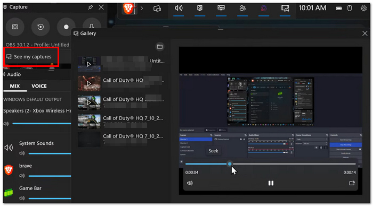This screenshot has height=206, width=373.
Task: Close the Gallery window
Action: point(364,33)
